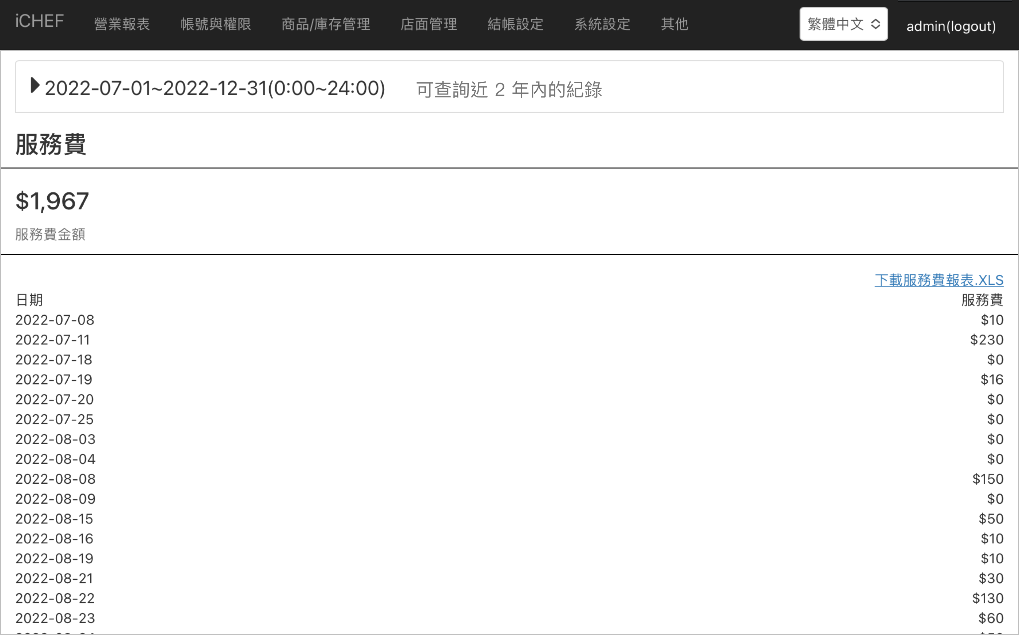This screenshot has width=1019, height=635.
Task: Open the 店面管理 menu
Action: click(429, 24)
